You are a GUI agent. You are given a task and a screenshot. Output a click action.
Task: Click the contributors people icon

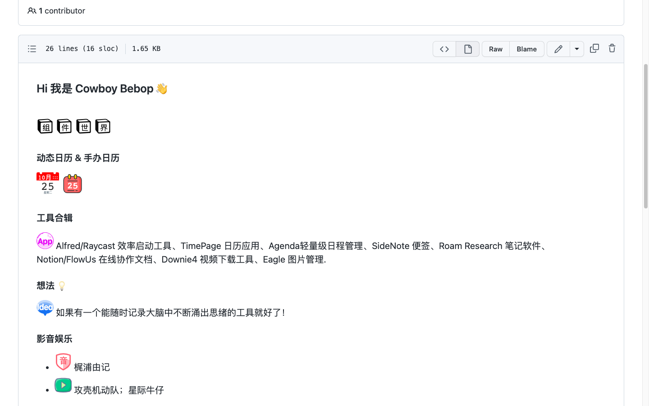pos(31,10)
